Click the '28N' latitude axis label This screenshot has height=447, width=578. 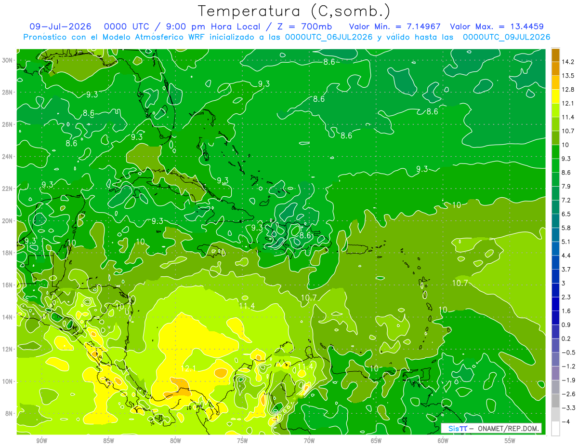click(x=8, y=92)
